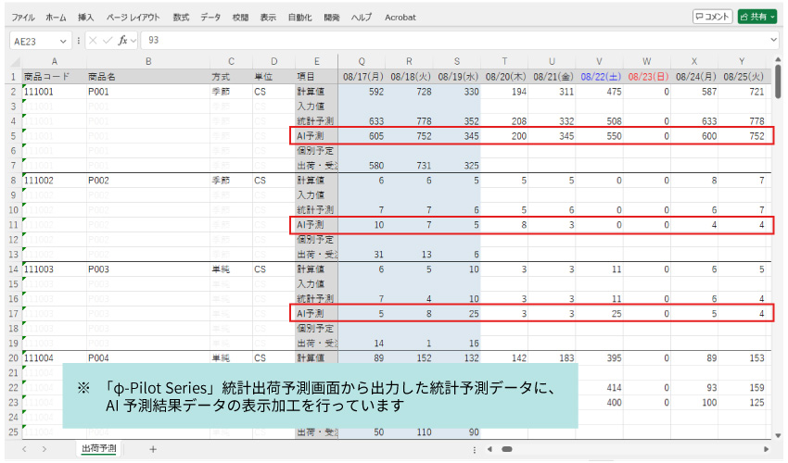Click the value 550 in AI予測 row 5
This screenshot has width=788, height=463.
pyautogui.click(x=600, y=136)
